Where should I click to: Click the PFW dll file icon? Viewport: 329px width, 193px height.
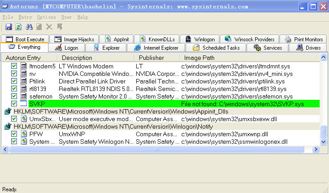24,134
